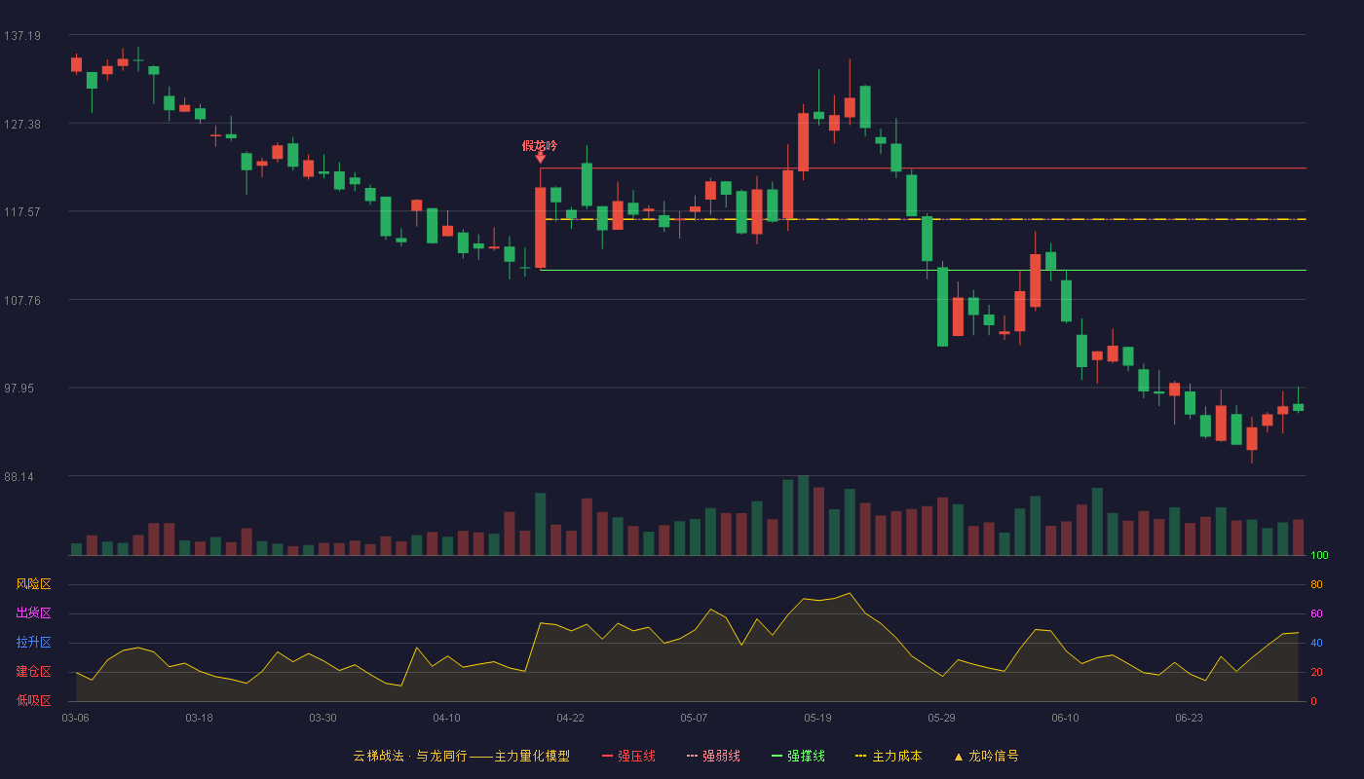Click the 04-22 date label
The width and height of the screenshot is (1364, 779).
click(x=570, y=718)
